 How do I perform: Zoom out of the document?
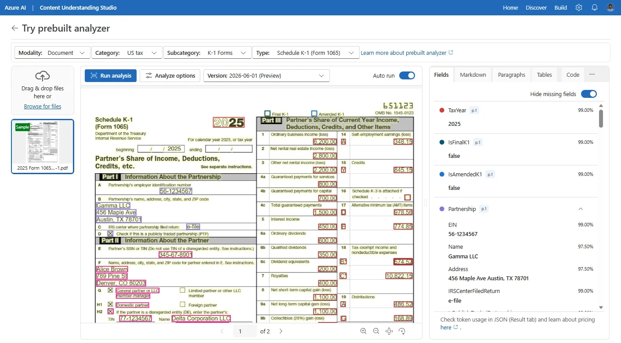[x=376, y=331]
